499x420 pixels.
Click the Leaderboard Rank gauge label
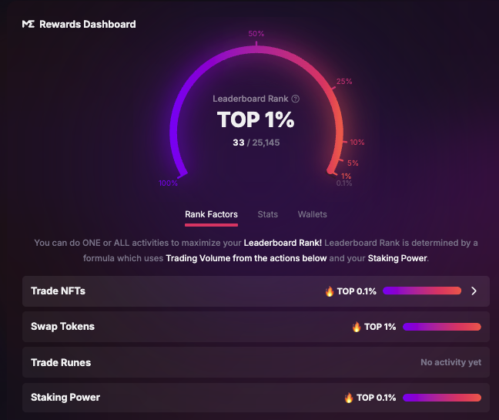click(x=250, y=99)
